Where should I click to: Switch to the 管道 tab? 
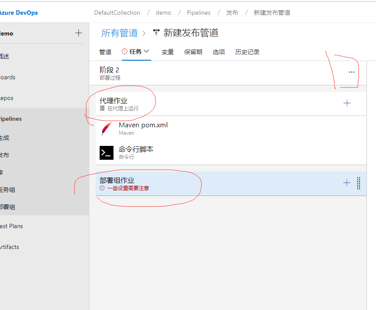[105, 52]
